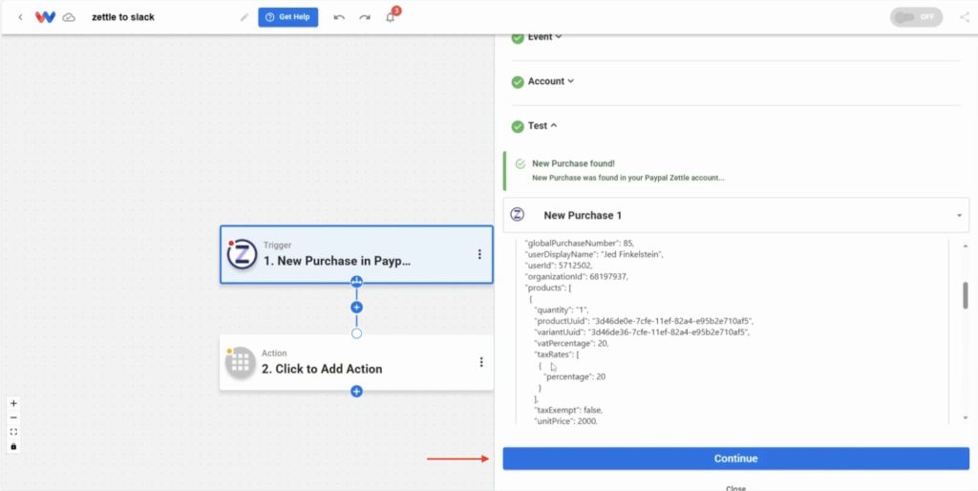Click the "vatPercentage": 20 line
Screen dimensions: 978x491
[571, 344]
